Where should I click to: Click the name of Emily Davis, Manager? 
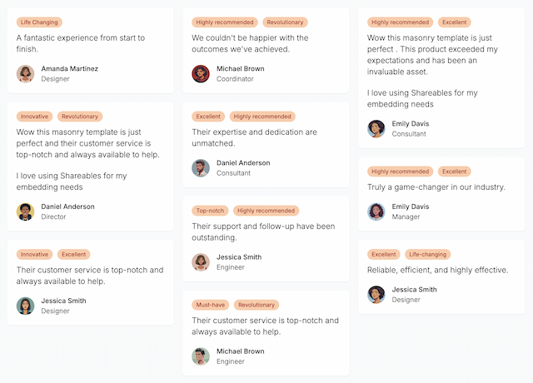click(x=411, y=206)
